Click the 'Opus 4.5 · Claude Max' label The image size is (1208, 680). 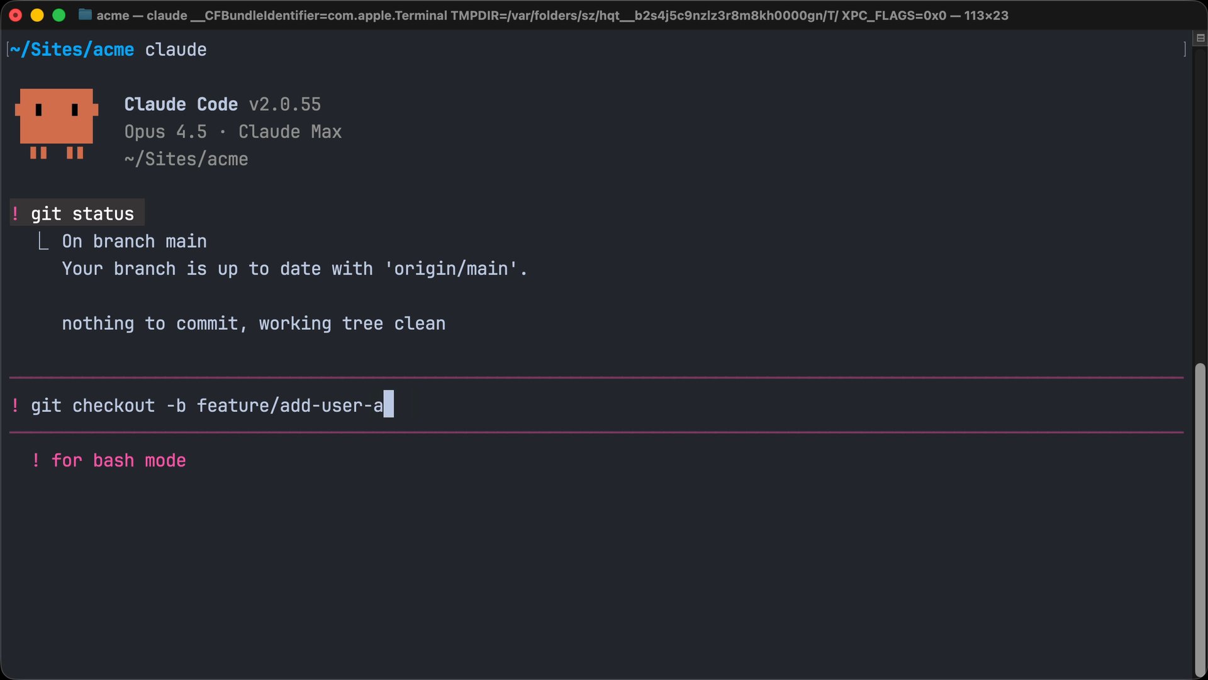pyautogui.click(x=233, y=132)
